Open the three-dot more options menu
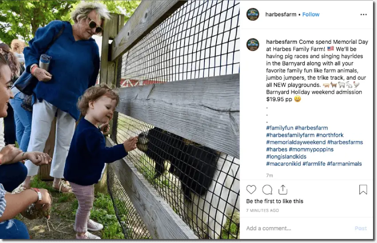 click(x=364, y=15)
